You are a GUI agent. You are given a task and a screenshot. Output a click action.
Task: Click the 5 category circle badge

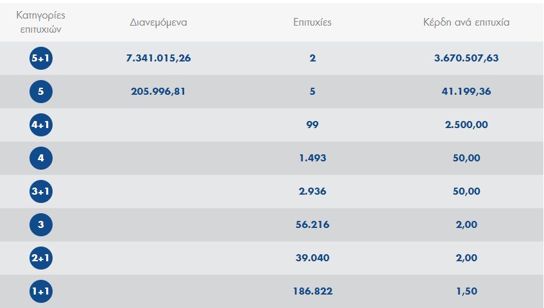click(x=41, y=92)
